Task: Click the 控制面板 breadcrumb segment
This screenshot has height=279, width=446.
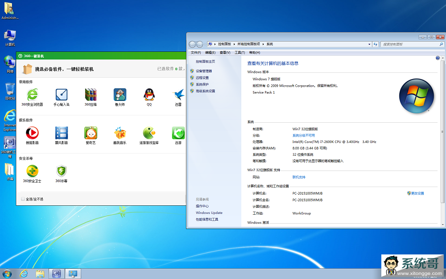Action: pos(224,44)
